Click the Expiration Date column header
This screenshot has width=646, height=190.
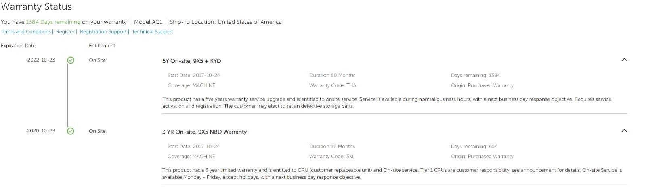[18, 46]
